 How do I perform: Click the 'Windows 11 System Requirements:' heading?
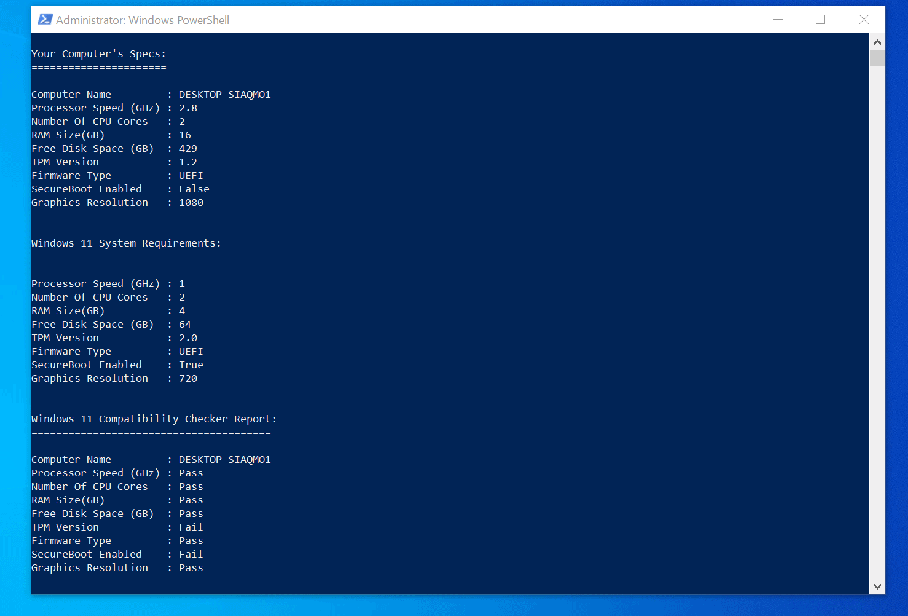tap(126, 243)
